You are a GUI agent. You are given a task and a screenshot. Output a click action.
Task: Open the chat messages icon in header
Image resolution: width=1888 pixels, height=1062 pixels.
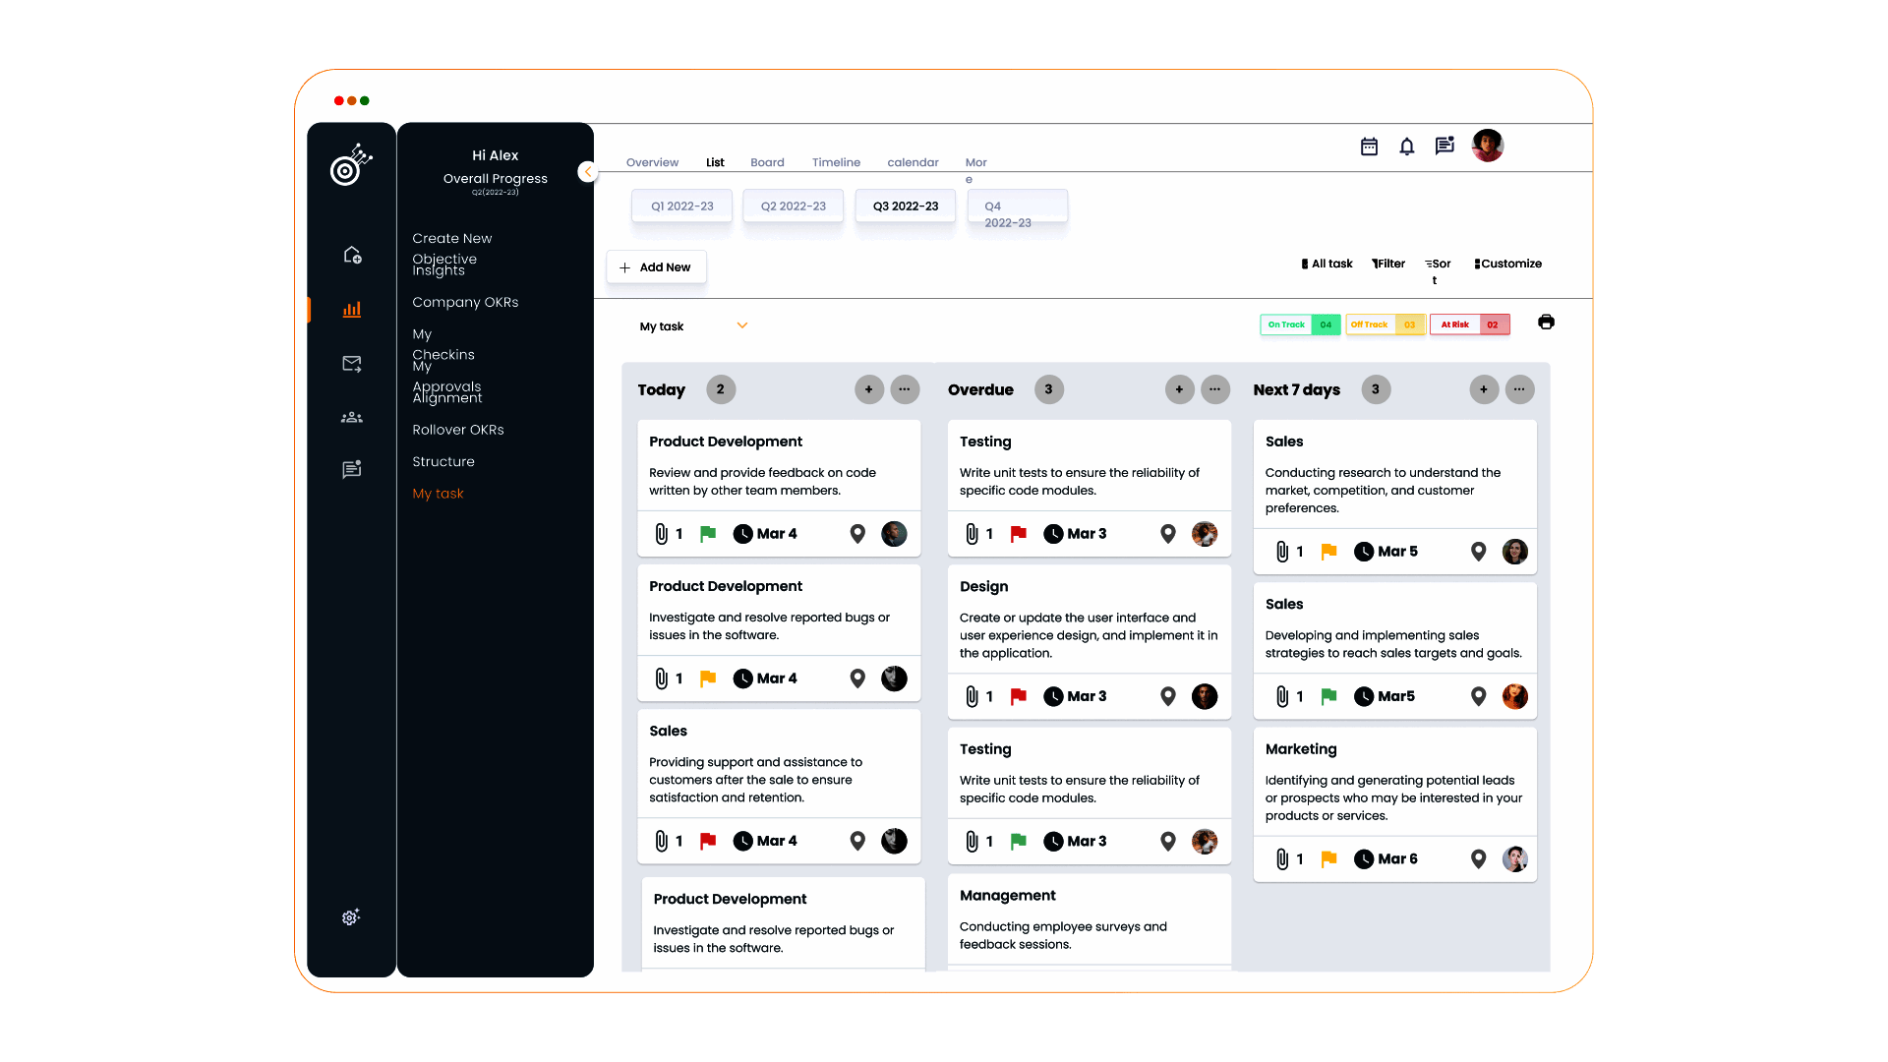[x=1445, y=146]
